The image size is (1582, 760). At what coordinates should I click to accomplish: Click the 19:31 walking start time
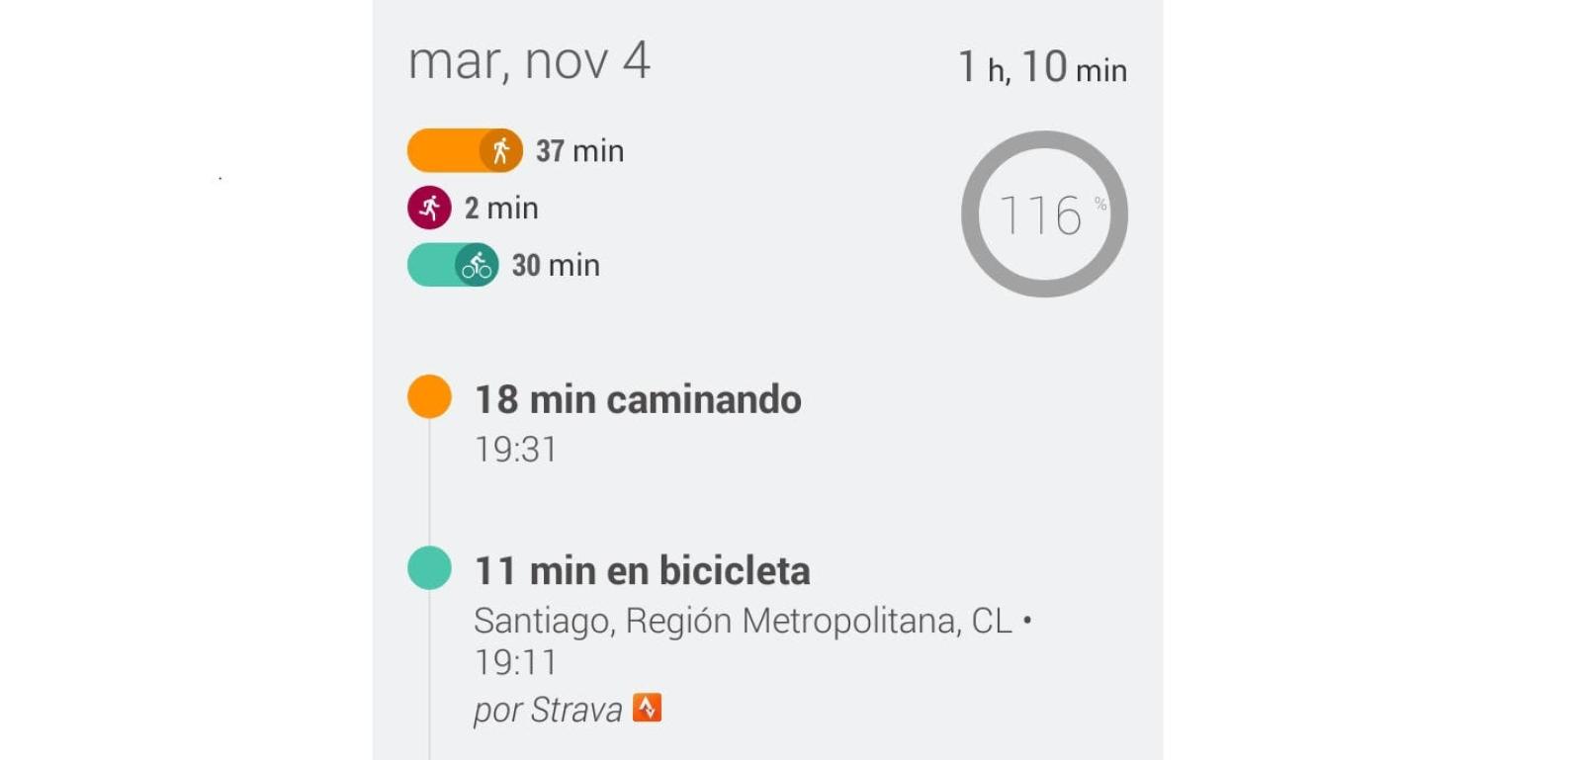point(515,451)
